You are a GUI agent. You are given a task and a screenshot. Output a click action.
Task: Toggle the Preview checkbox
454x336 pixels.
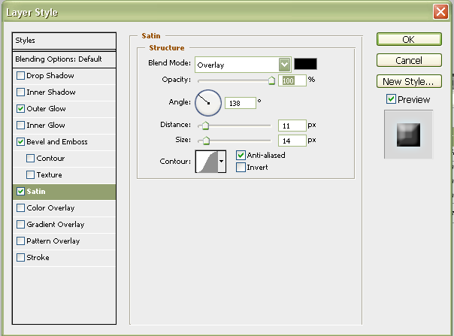tap(391, 99)
